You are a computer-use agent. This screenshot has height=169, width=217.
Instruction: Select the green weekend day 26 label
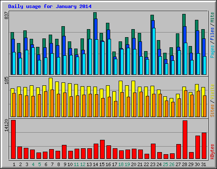(x=172, y=164)
